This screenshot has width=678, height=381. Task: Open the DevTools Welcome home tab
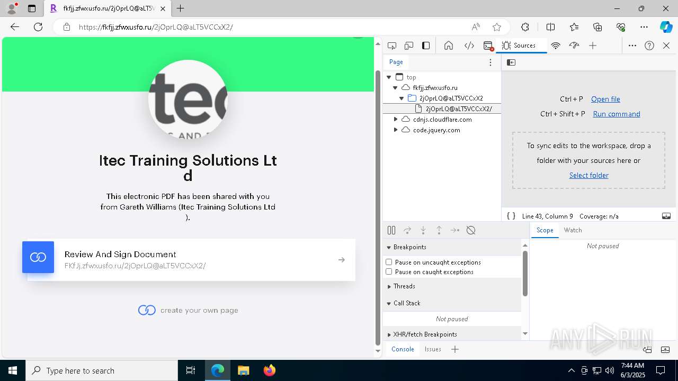point(449,46)
